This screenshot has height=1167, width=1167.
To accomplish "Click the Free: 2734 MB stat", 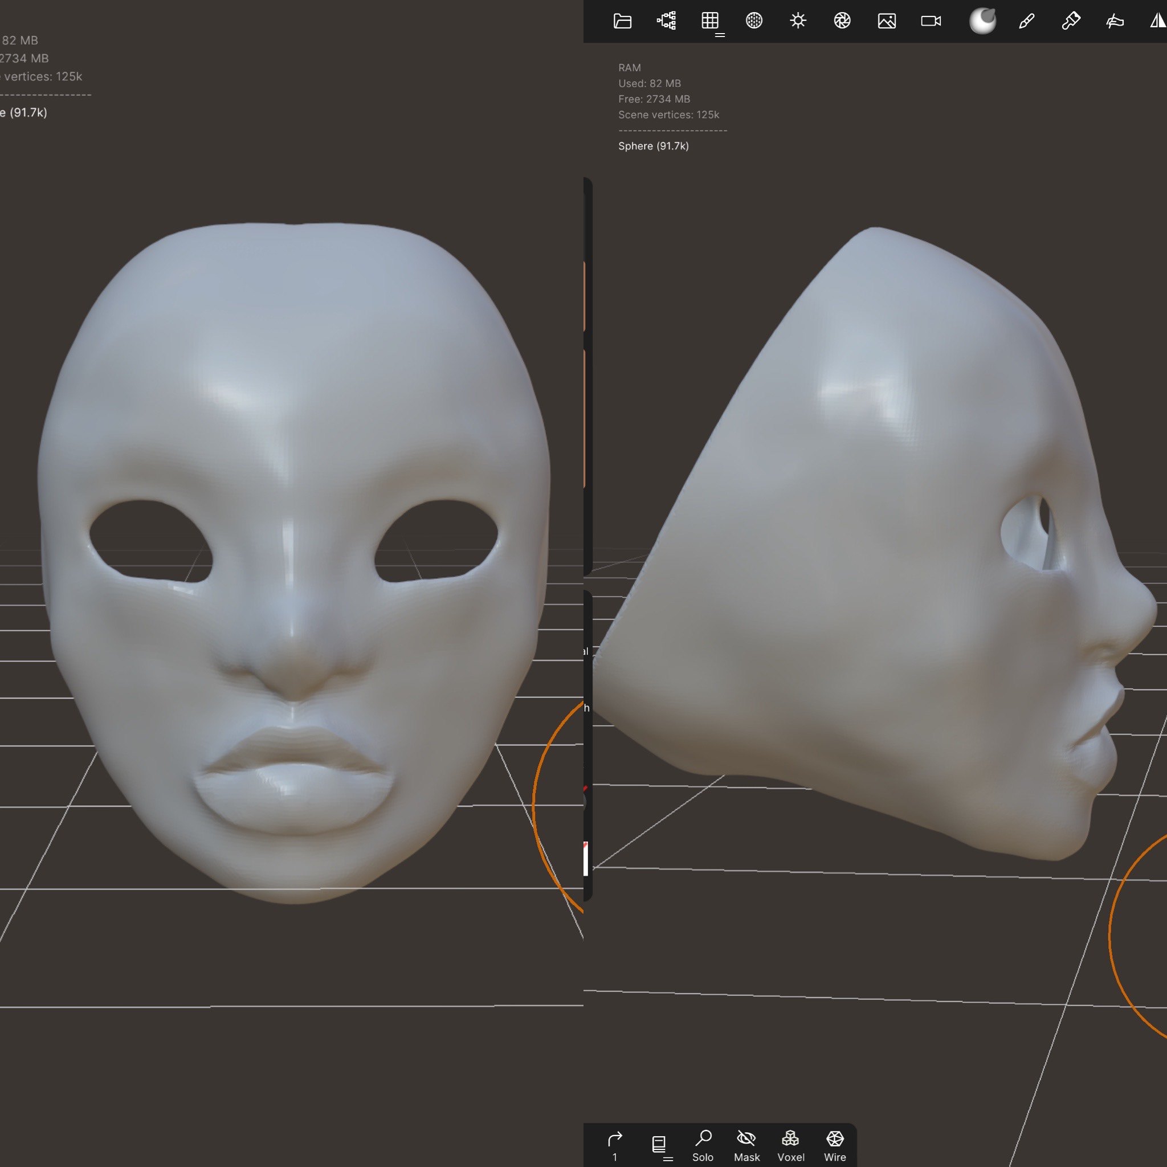I will pyautogui.click(x=654, y=99).
